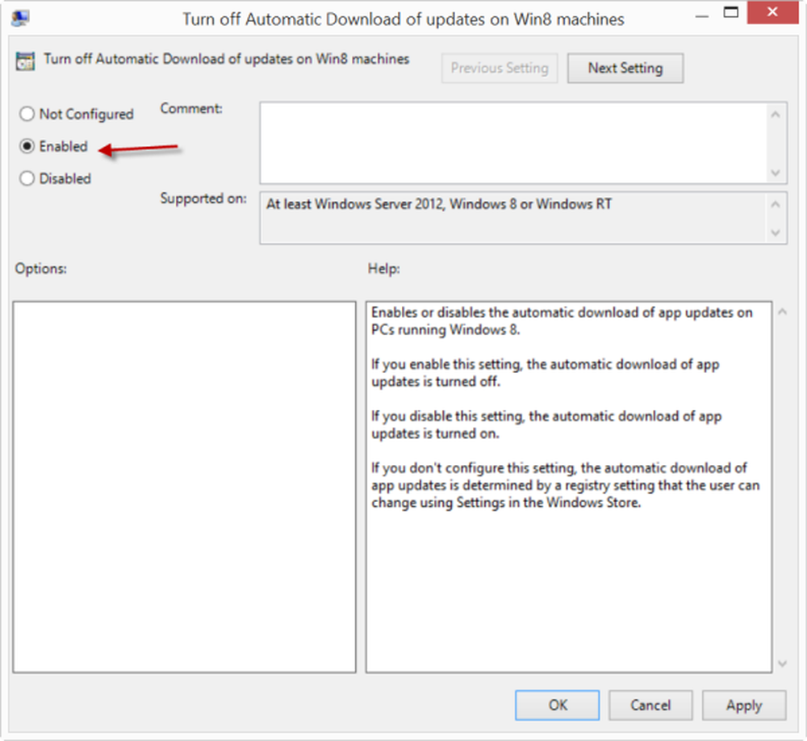Click the policy setting icon beside heading
Screen dimensions: 807x741
[25, 61]
